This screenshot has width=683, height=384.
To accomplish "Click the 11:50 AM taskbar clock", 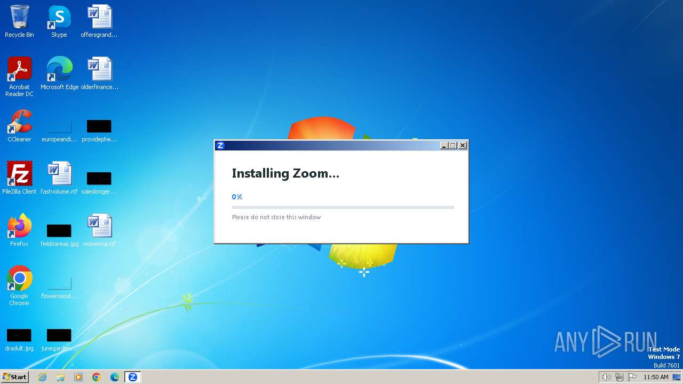I will 656,377.
